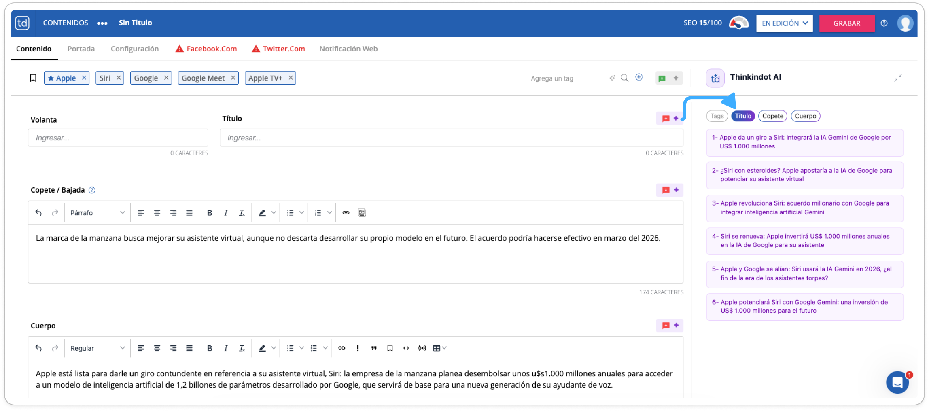
Task: Pick highlight marker color in Cuerpo toolbar
Action: pos(262,348)
